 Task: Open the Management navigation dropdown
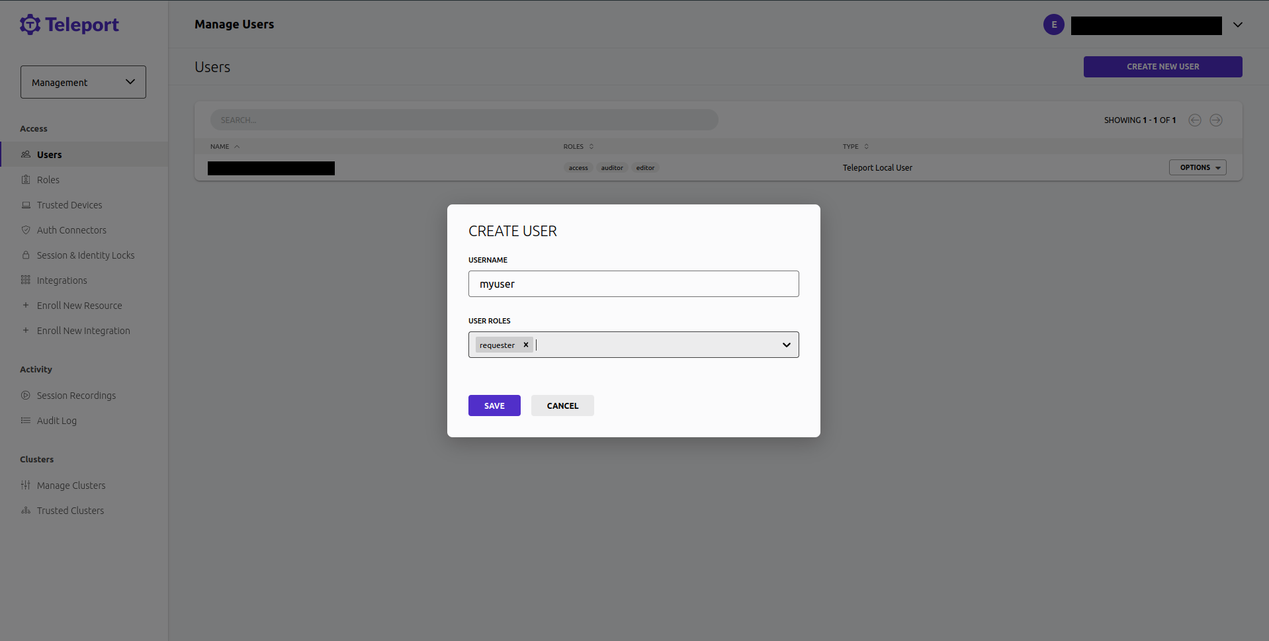83,81
